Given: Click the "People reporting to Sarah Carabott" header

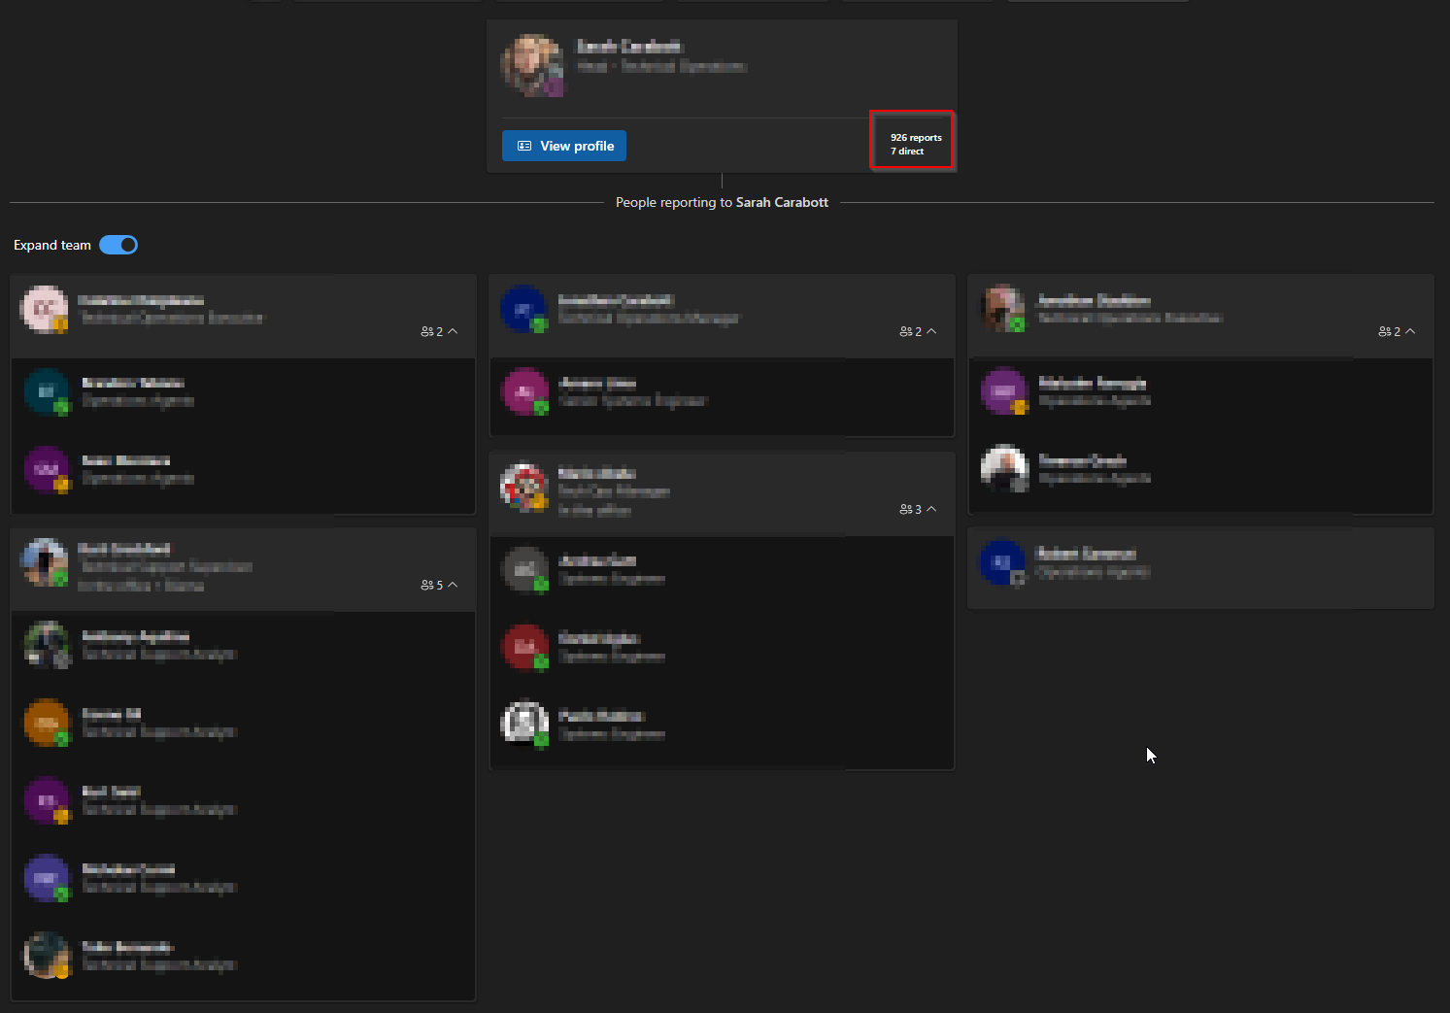Looking at the screenshot, I should click(x=722, y=202).
